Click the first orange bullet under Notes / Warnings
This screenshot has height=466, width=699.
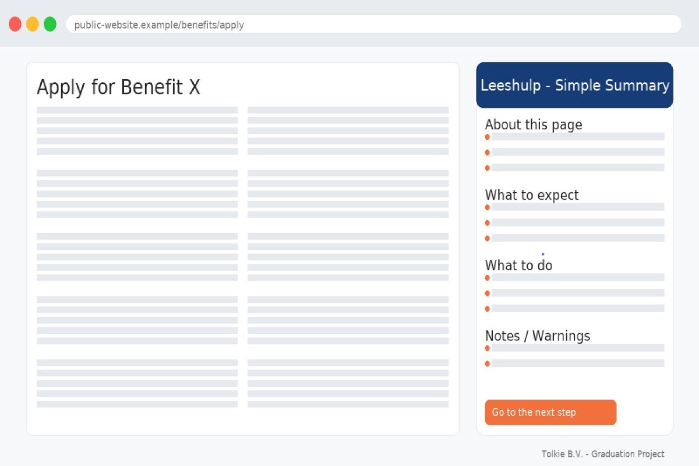point(488,348)
